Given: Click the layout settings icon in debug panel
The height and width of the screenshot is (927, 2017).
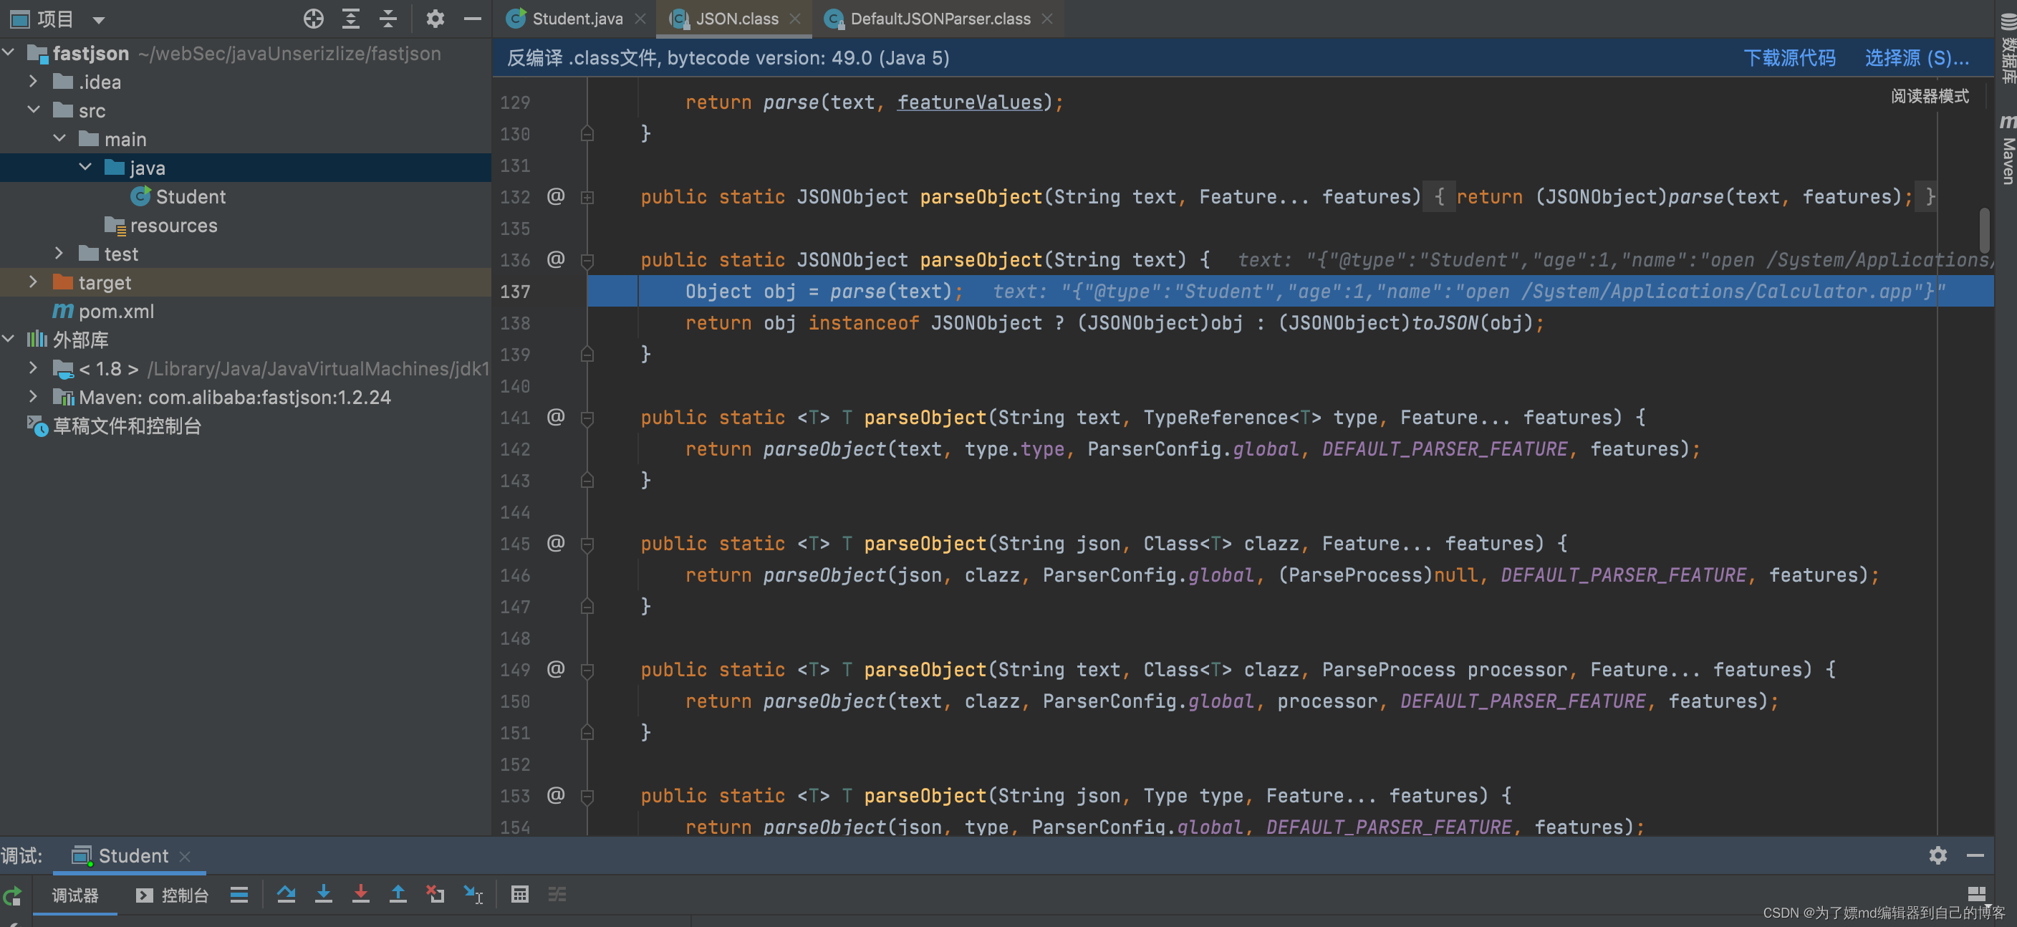Looking at the screenshot, I should click(x=1976, y=894).
